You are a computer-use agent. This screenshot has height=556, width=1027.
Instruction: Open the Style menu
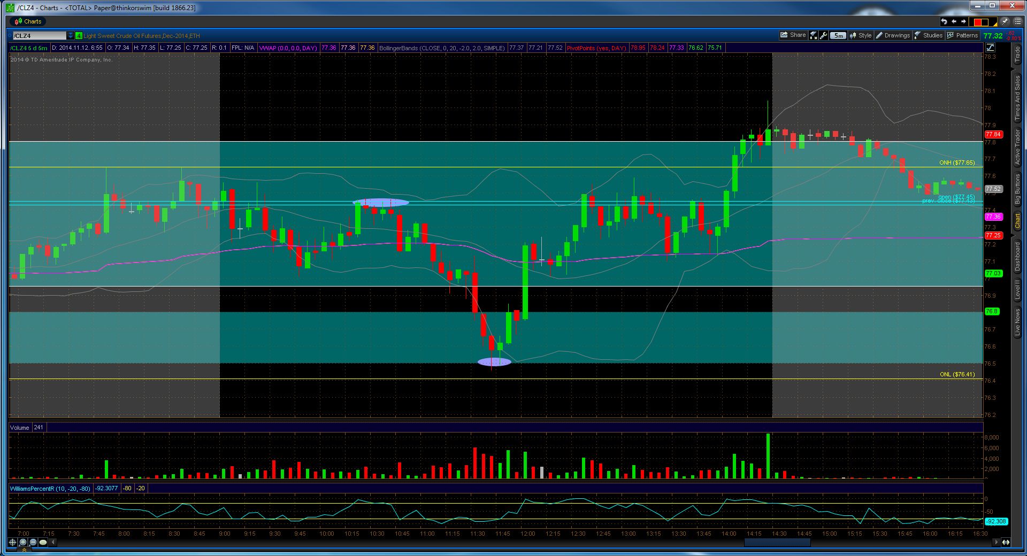click(x=861, y=35)
